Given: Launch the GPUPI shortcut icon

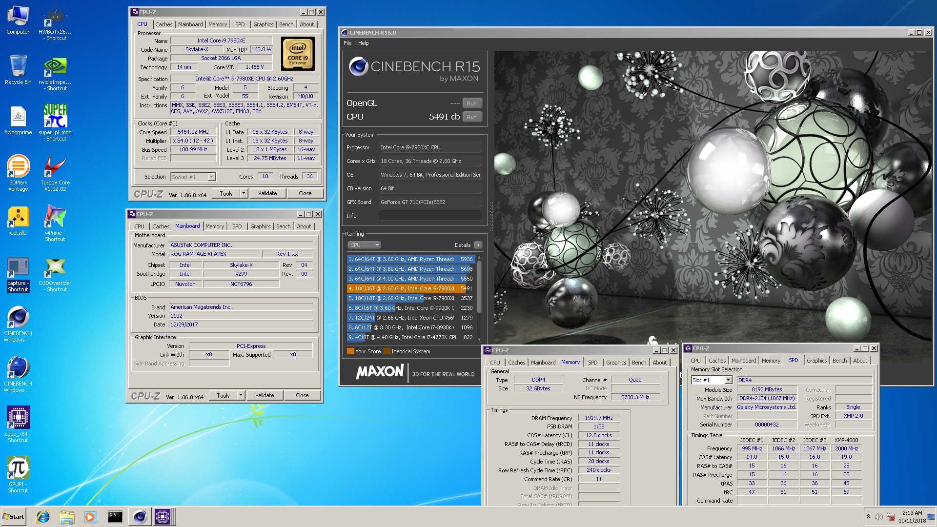Looking at the screenshot, I should click(x=18, y=475).
